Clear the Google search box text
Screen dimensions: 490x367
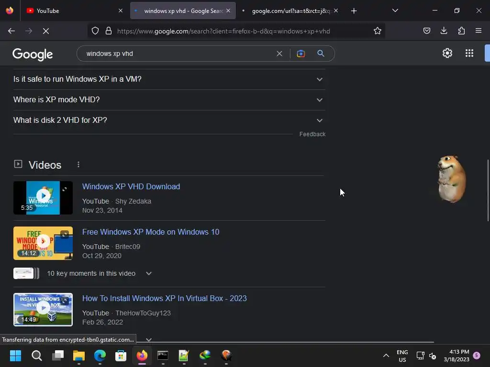click(279, 54)
